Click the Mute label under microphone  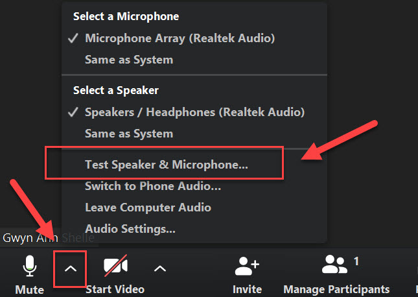point(30,290)
